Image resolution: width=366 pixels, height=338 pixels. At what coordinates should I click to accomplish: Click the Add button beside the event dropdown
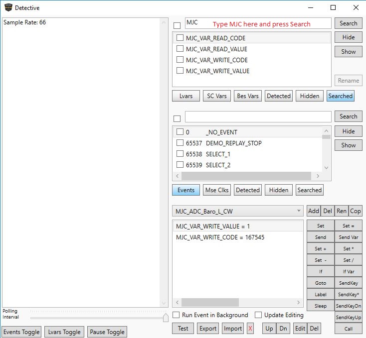pos(314,211)
